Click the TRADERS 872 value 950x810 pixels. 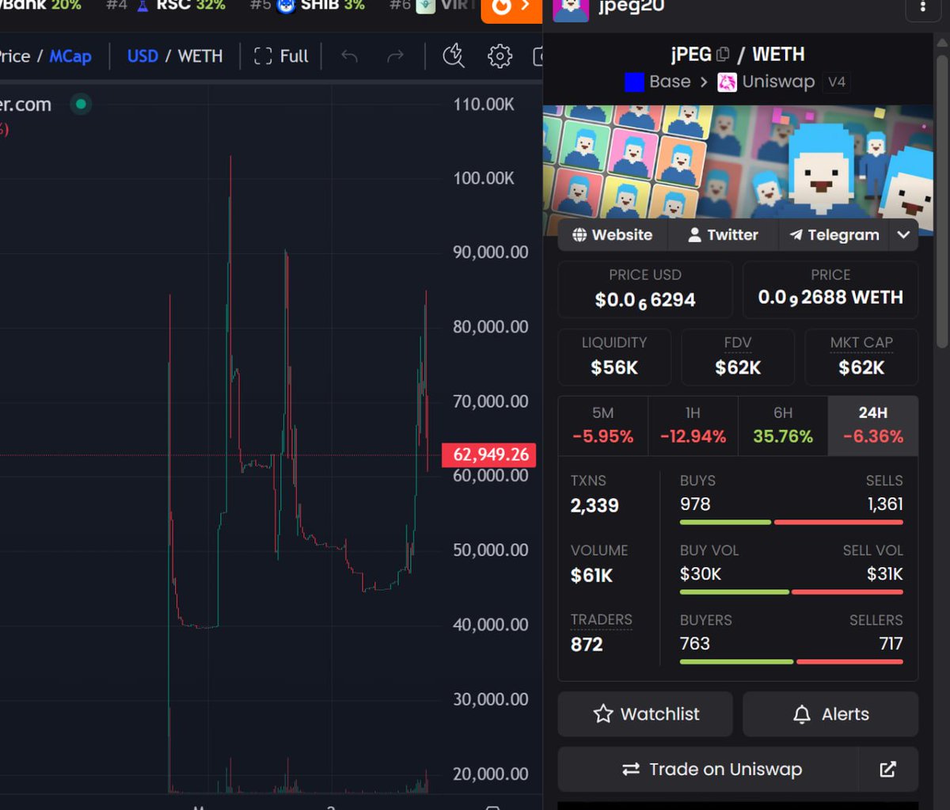(587, 645)
